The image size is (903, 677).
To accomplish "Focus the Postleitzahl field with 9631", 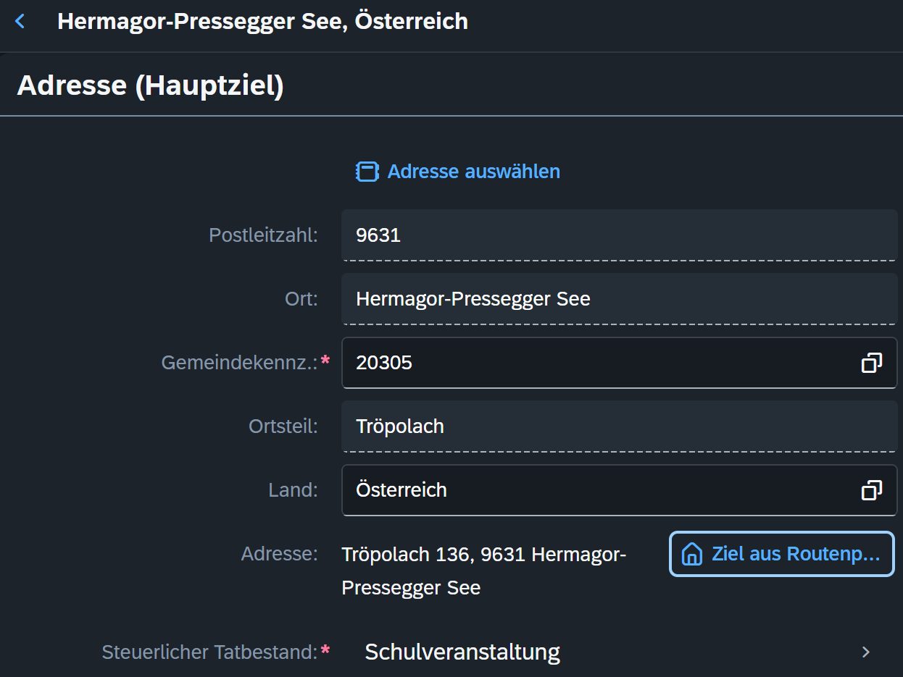I will click(x=619, y=235).
